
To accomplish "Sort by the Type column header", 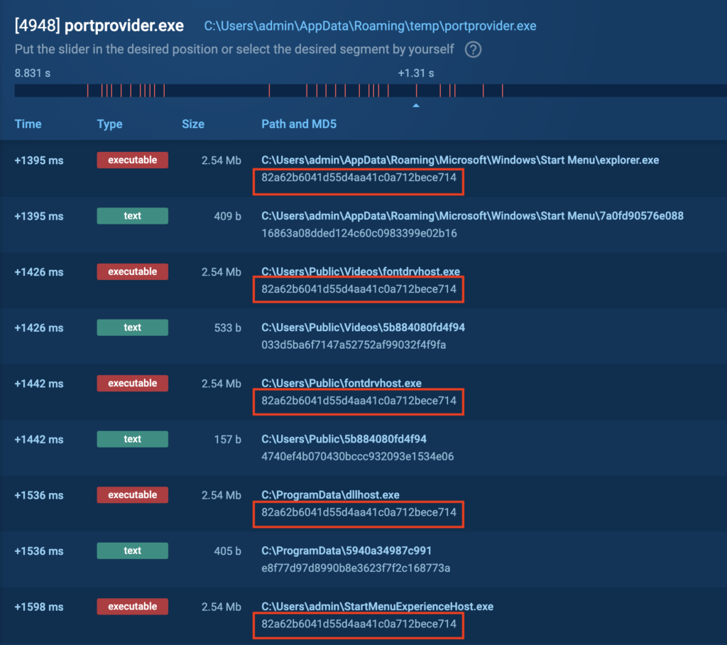I will point(109,124).
